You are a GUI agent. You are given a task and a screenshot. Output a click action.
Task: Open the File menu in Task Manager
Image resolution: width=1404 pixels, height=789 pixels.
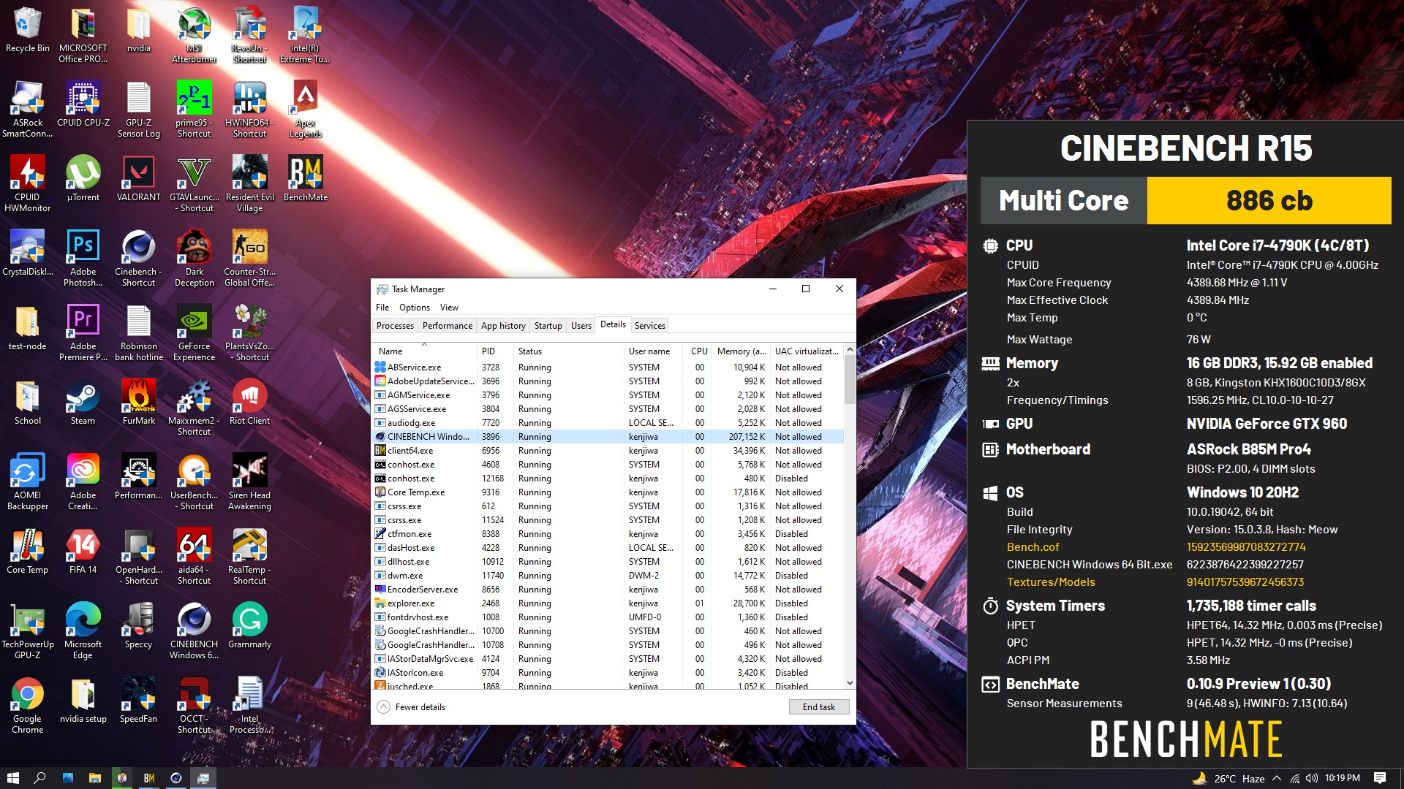click(382, 308)
